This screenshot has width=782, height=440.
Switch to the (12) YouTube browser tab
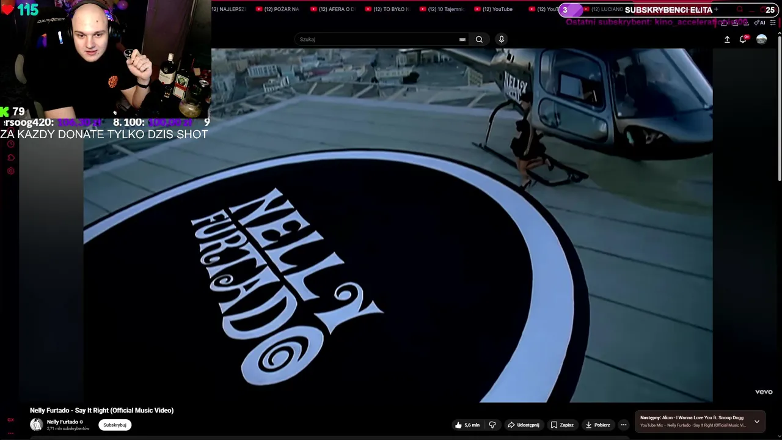(494, 9)
